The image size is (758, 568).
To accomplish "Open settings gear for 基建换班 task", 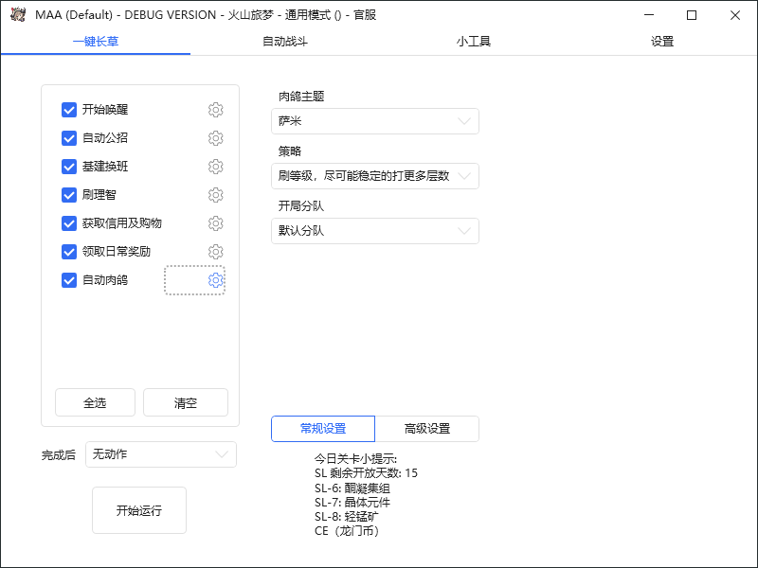I will 215,167.
